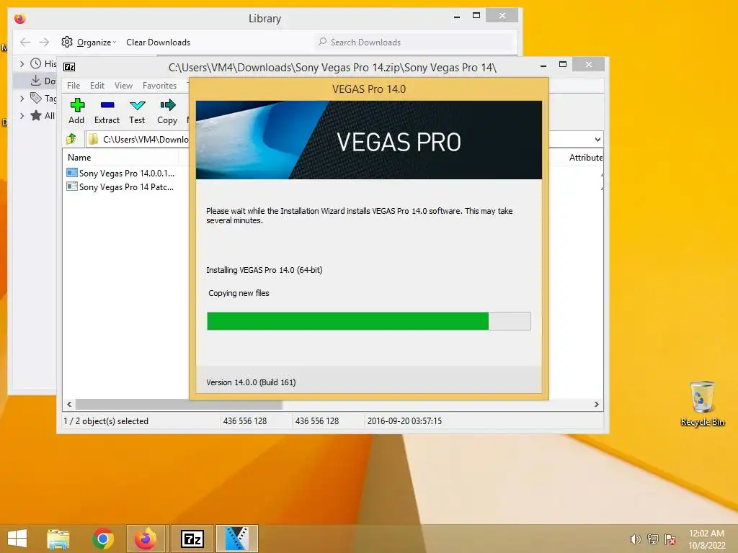Sort by the Attributes column header
The image size is (738, 553).
(585, 158)
